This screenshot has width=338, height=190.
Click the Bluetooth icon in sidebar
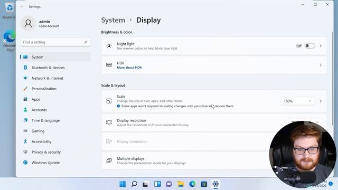(25, 68)
